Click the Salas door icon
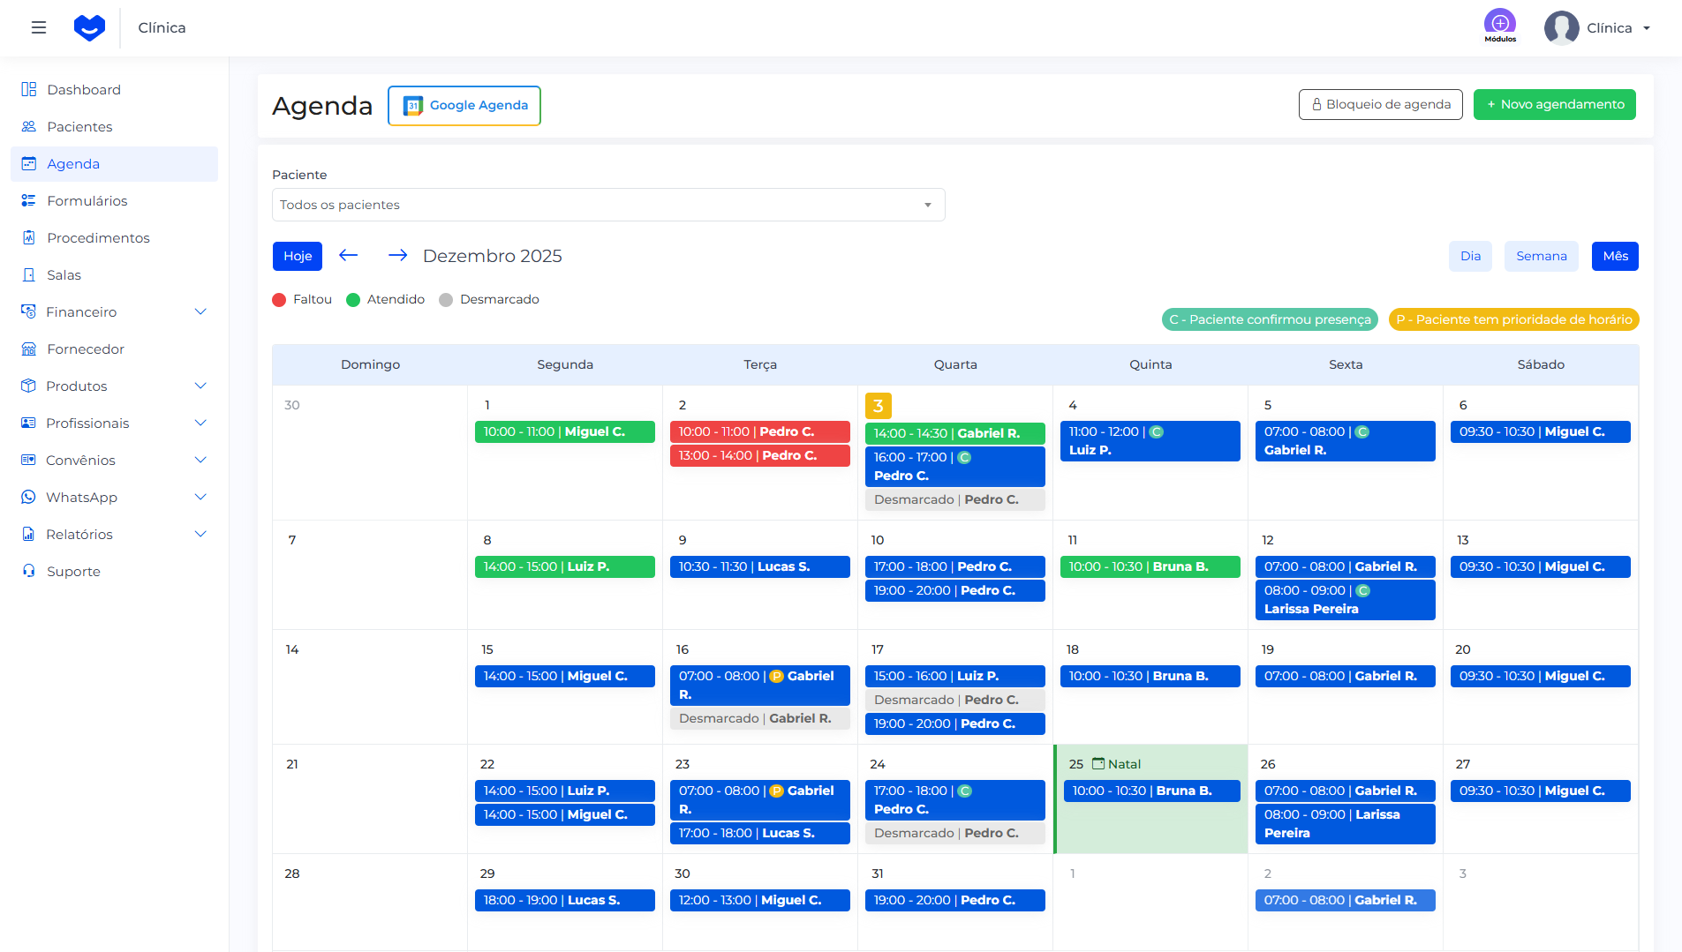This screenshot has height=952, width=1682. (29, 275)
